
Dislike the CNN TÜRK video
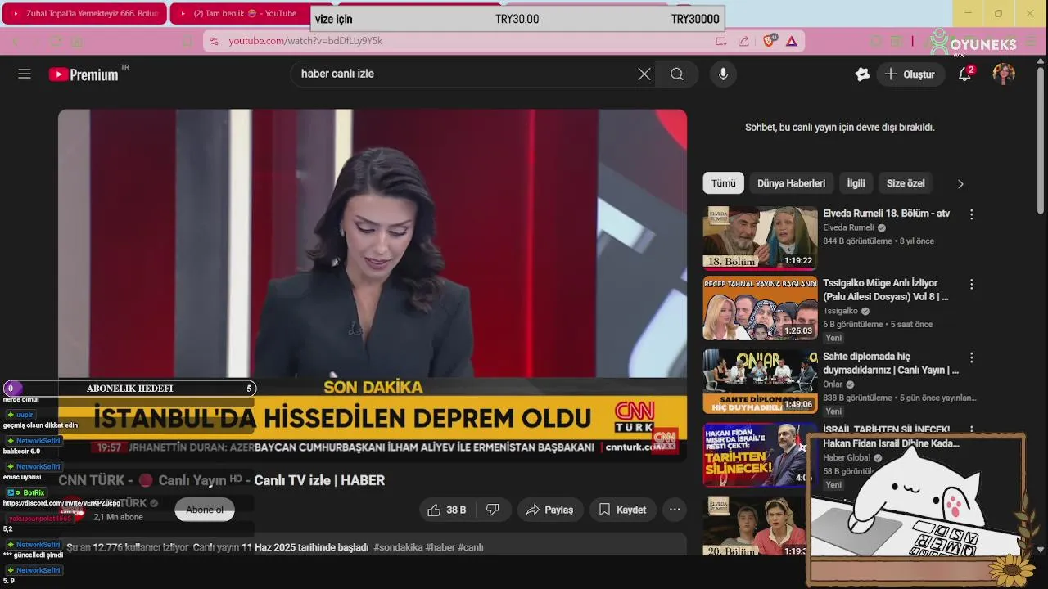pyautogui.click(x=493, y=510)
